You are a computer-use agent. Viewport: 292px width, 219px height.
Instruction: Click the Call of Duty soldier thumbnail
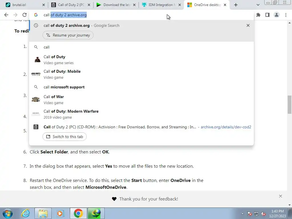point(37,60)
